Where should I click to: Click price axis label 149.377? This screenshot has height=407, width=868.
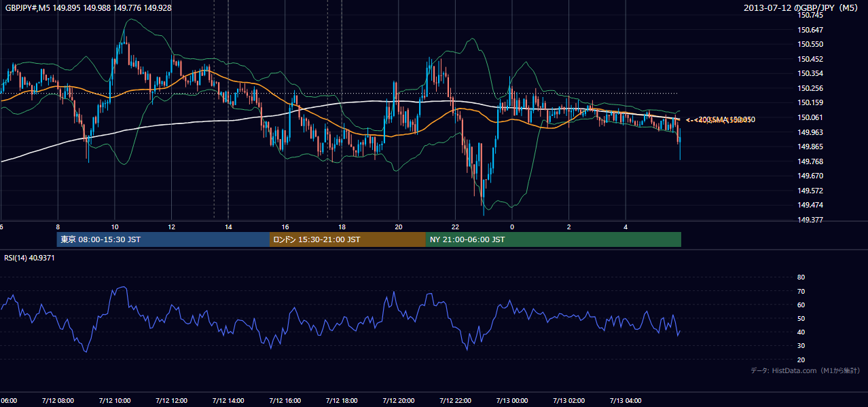(811, 220)
